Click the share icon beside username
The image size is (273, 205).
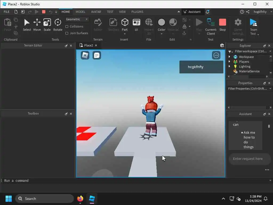248,12
